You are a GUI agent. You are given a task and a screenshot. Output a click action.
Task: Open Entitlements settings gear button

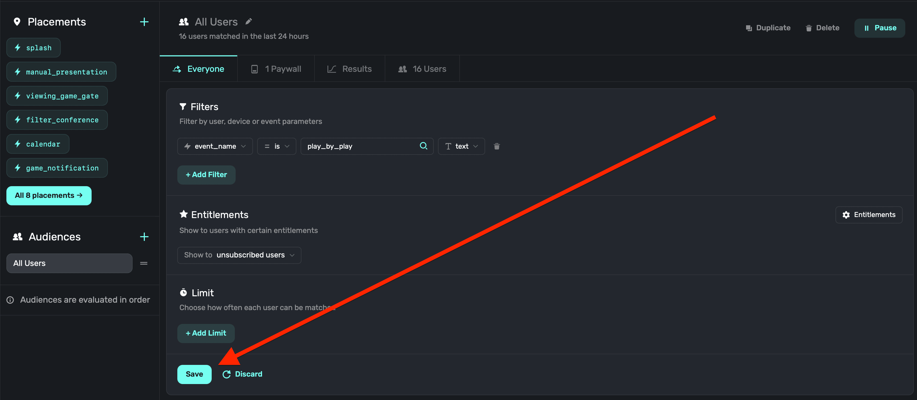point(869,215)
